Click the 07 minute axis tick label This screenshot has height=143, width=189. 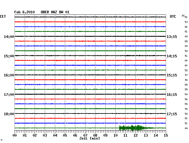click(x=85, y=135)
